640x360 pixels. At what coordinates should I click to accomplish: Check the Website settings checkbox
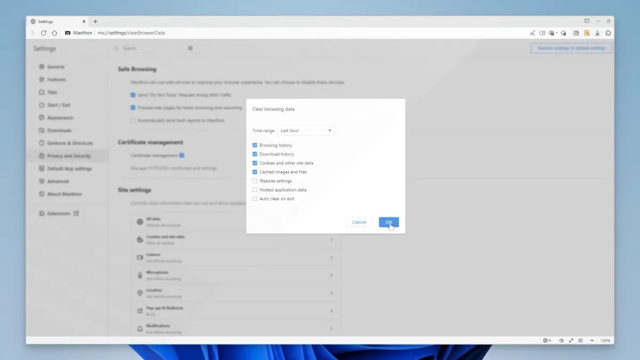(255, 181)
